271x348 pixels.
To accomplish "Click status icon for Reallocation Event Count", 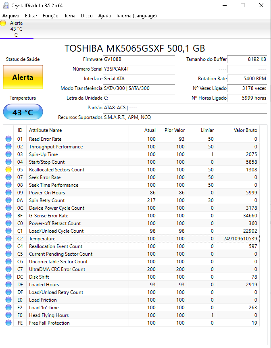I will point(8,246).
